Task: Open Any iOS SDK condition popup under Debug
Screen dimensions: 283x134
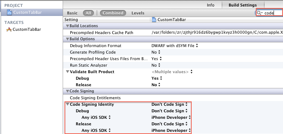Action: click(96, 117)
